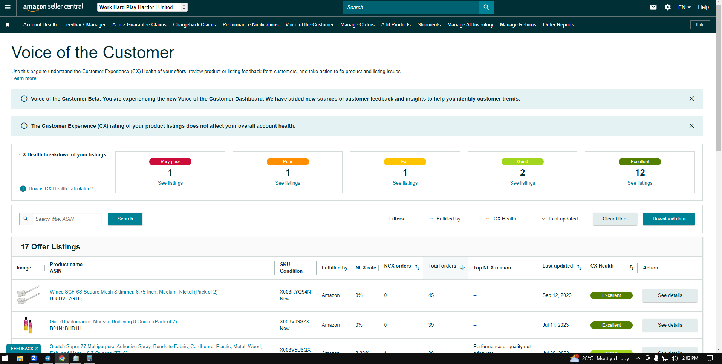This screenshot has width=722, height=364.
Task: Click the info icon beside CX Health calculated
Action: click(23, 189)
